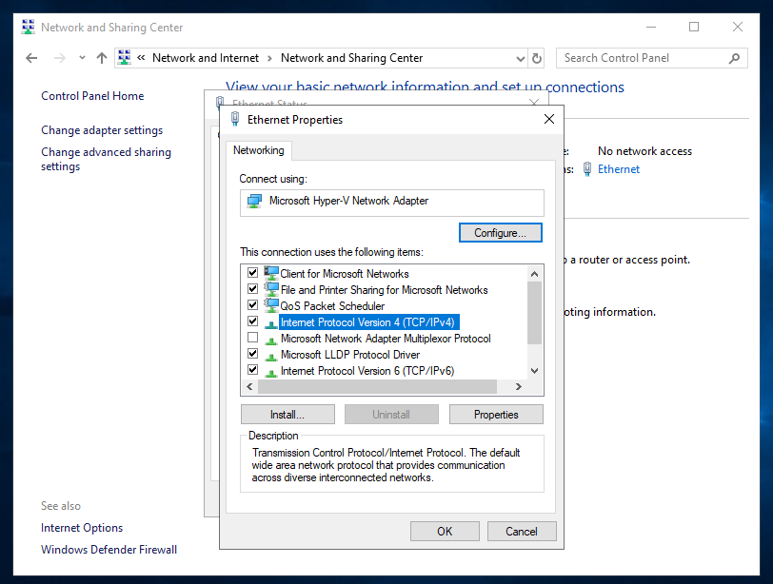Uncheck Internet Protocol Version 6 checkbox
The image size is (773, 584).
(x=253, y=370)
